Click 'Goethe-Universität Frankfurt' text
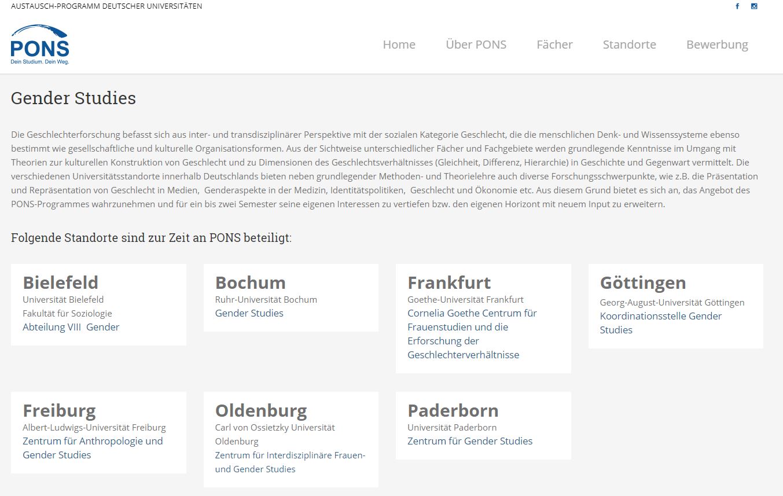 point(465,299)
